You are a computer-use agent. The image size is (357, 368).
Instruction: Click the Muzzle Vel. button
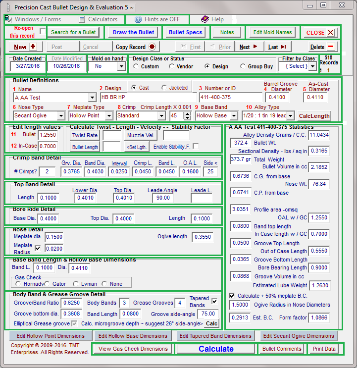pyautogui.click(x=141, y=135)
